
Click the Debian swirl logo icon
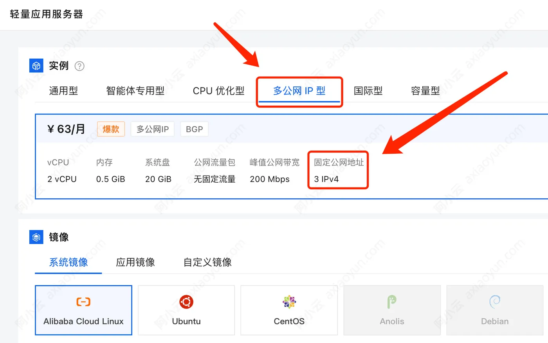click(495, 302)
